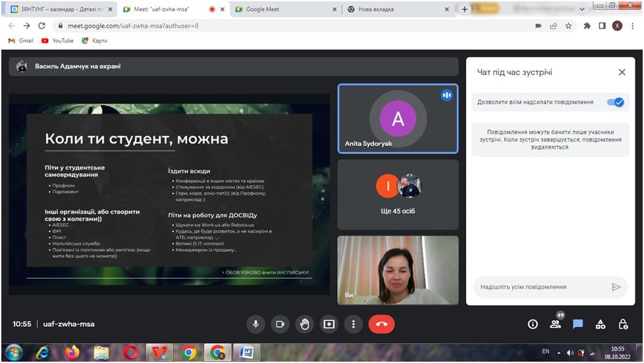The height and width of the screenshot is (363, 644).
Task: Open the meeting details info icon
Action: 533,324
